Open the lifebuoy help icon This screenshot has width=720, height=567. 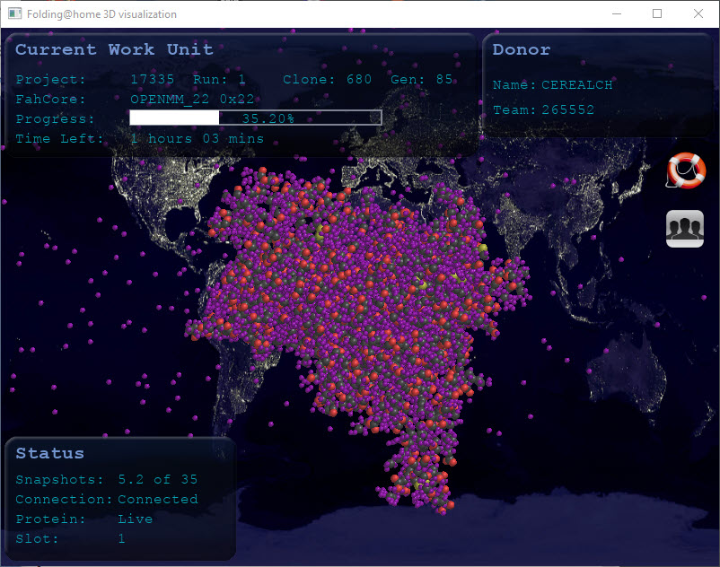[686, 170]
